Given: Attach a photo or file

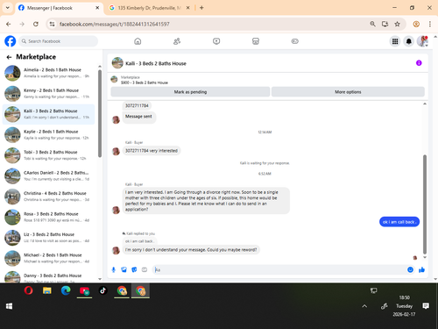Looking at the screenshot, I should 124,269.
